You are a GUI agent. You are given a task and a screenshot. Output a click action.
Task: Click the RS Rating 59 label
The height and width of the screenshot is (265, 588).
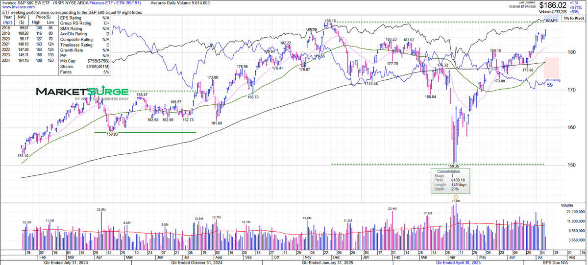pyautogui.click(x=553, y=82)
